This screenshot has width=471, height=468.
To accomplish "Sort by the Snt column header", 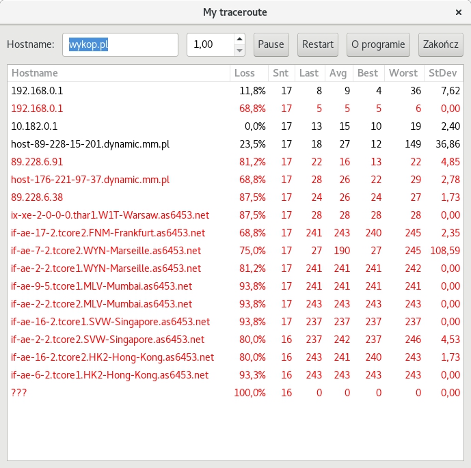I will (x=280, y=73).
